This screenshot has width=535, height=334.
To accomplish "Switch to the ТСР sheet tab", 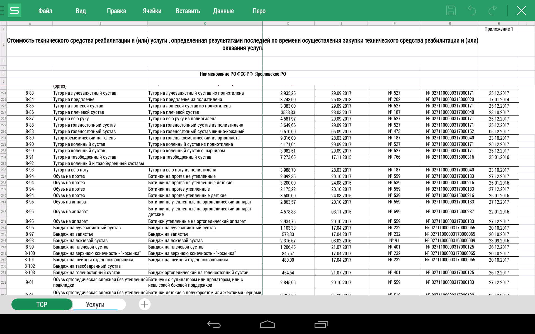I will pos(42,304).
